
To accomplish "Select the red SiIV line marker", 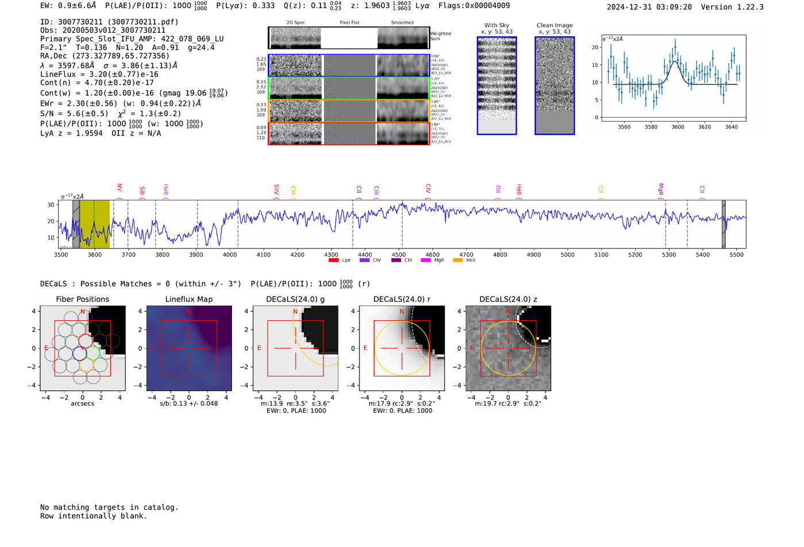I will tap(276, 192).
